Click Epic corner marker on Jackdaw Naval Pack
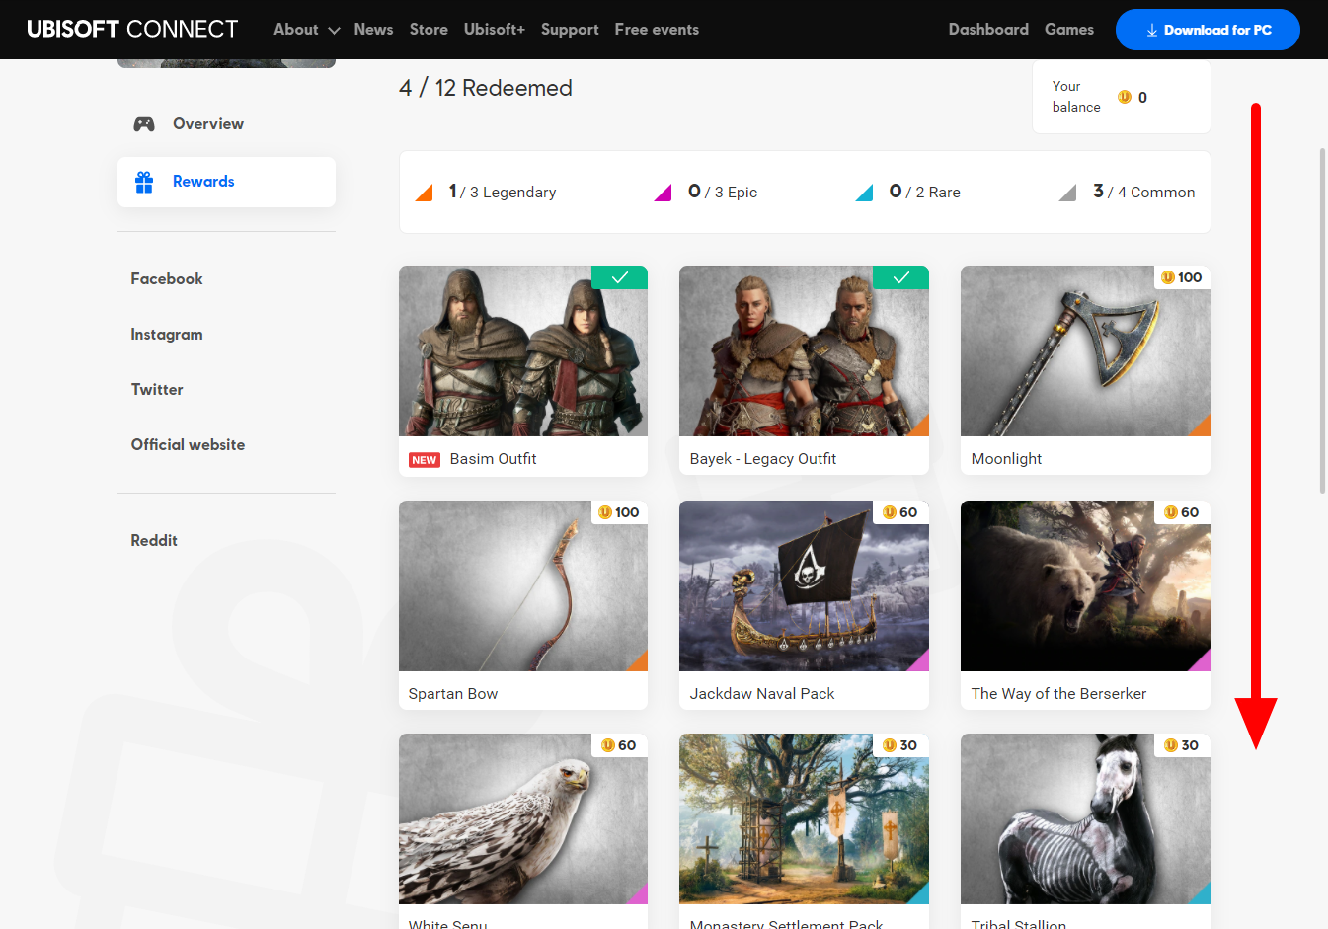 point(920,662)
